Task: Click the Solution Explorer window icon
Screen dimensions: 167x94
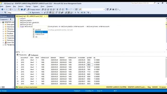Action: coord(108,9)
